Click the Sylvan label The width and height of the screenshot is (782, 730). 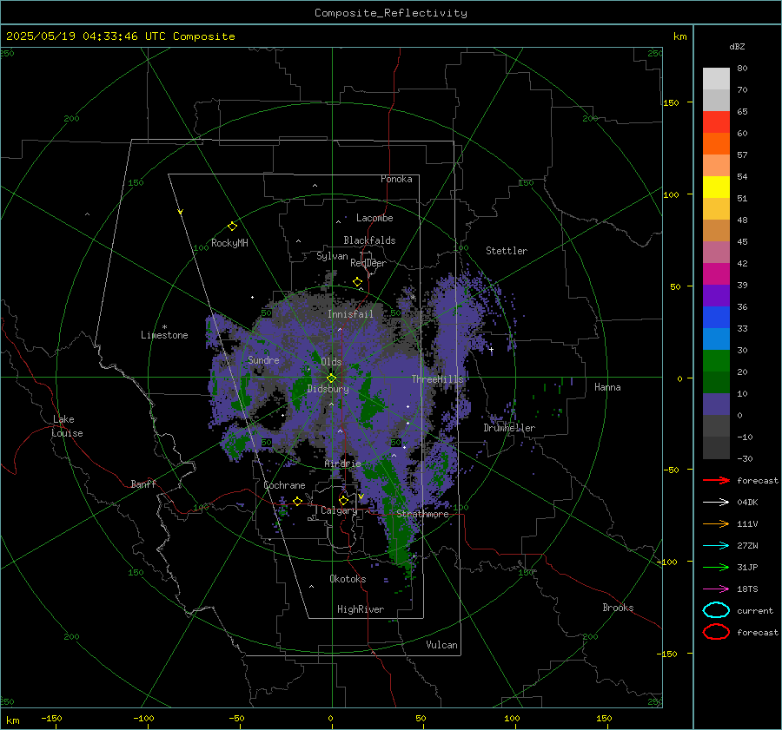pyautogui.click(x=332, y=256)
